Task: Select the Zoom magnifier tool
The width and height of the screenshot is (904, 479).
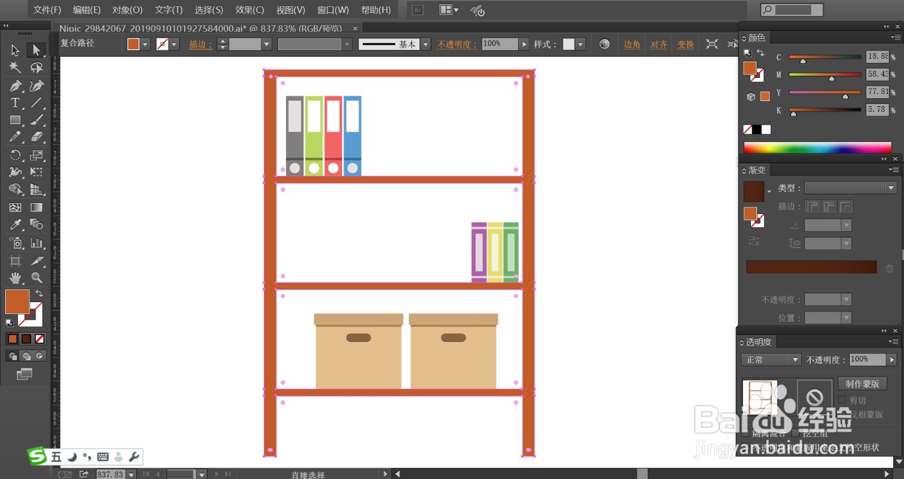Action: 37,278
